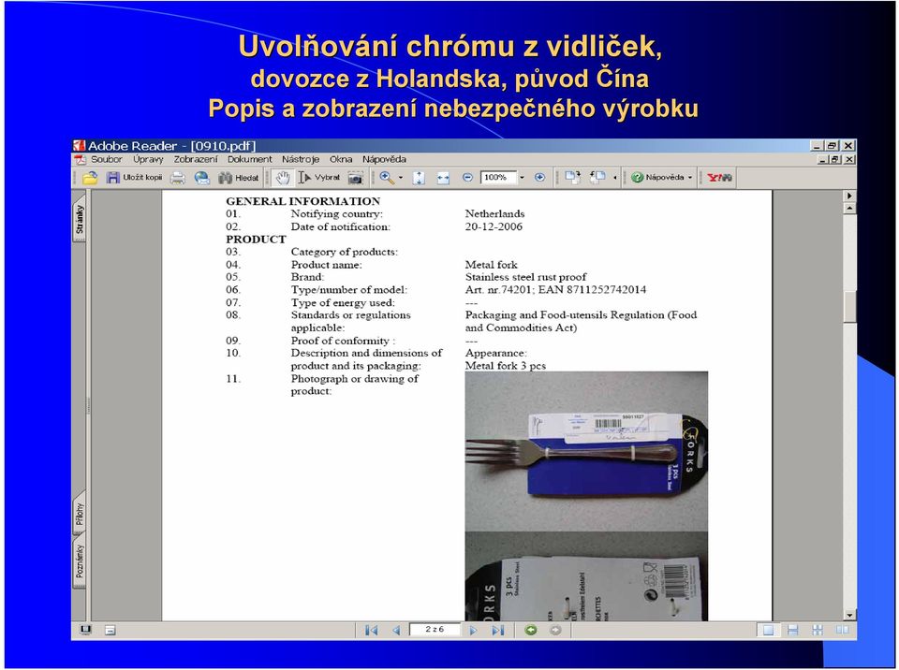Click the date '20-12-2006'
The image size is (899, 670).
tap(494, 227)
